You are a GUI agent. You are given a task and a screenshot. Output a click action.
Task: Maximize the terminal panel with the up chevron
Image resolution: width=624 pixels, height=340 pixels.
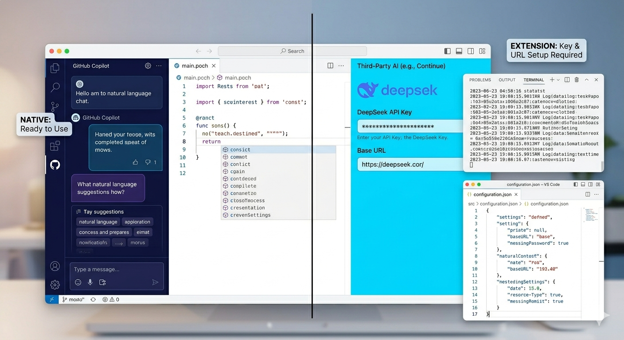[x=587, y=80]
